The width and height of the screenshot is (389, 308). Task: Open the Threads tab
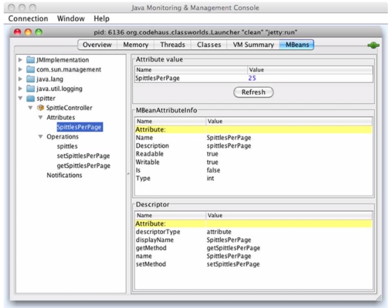(x=172, y=45)
